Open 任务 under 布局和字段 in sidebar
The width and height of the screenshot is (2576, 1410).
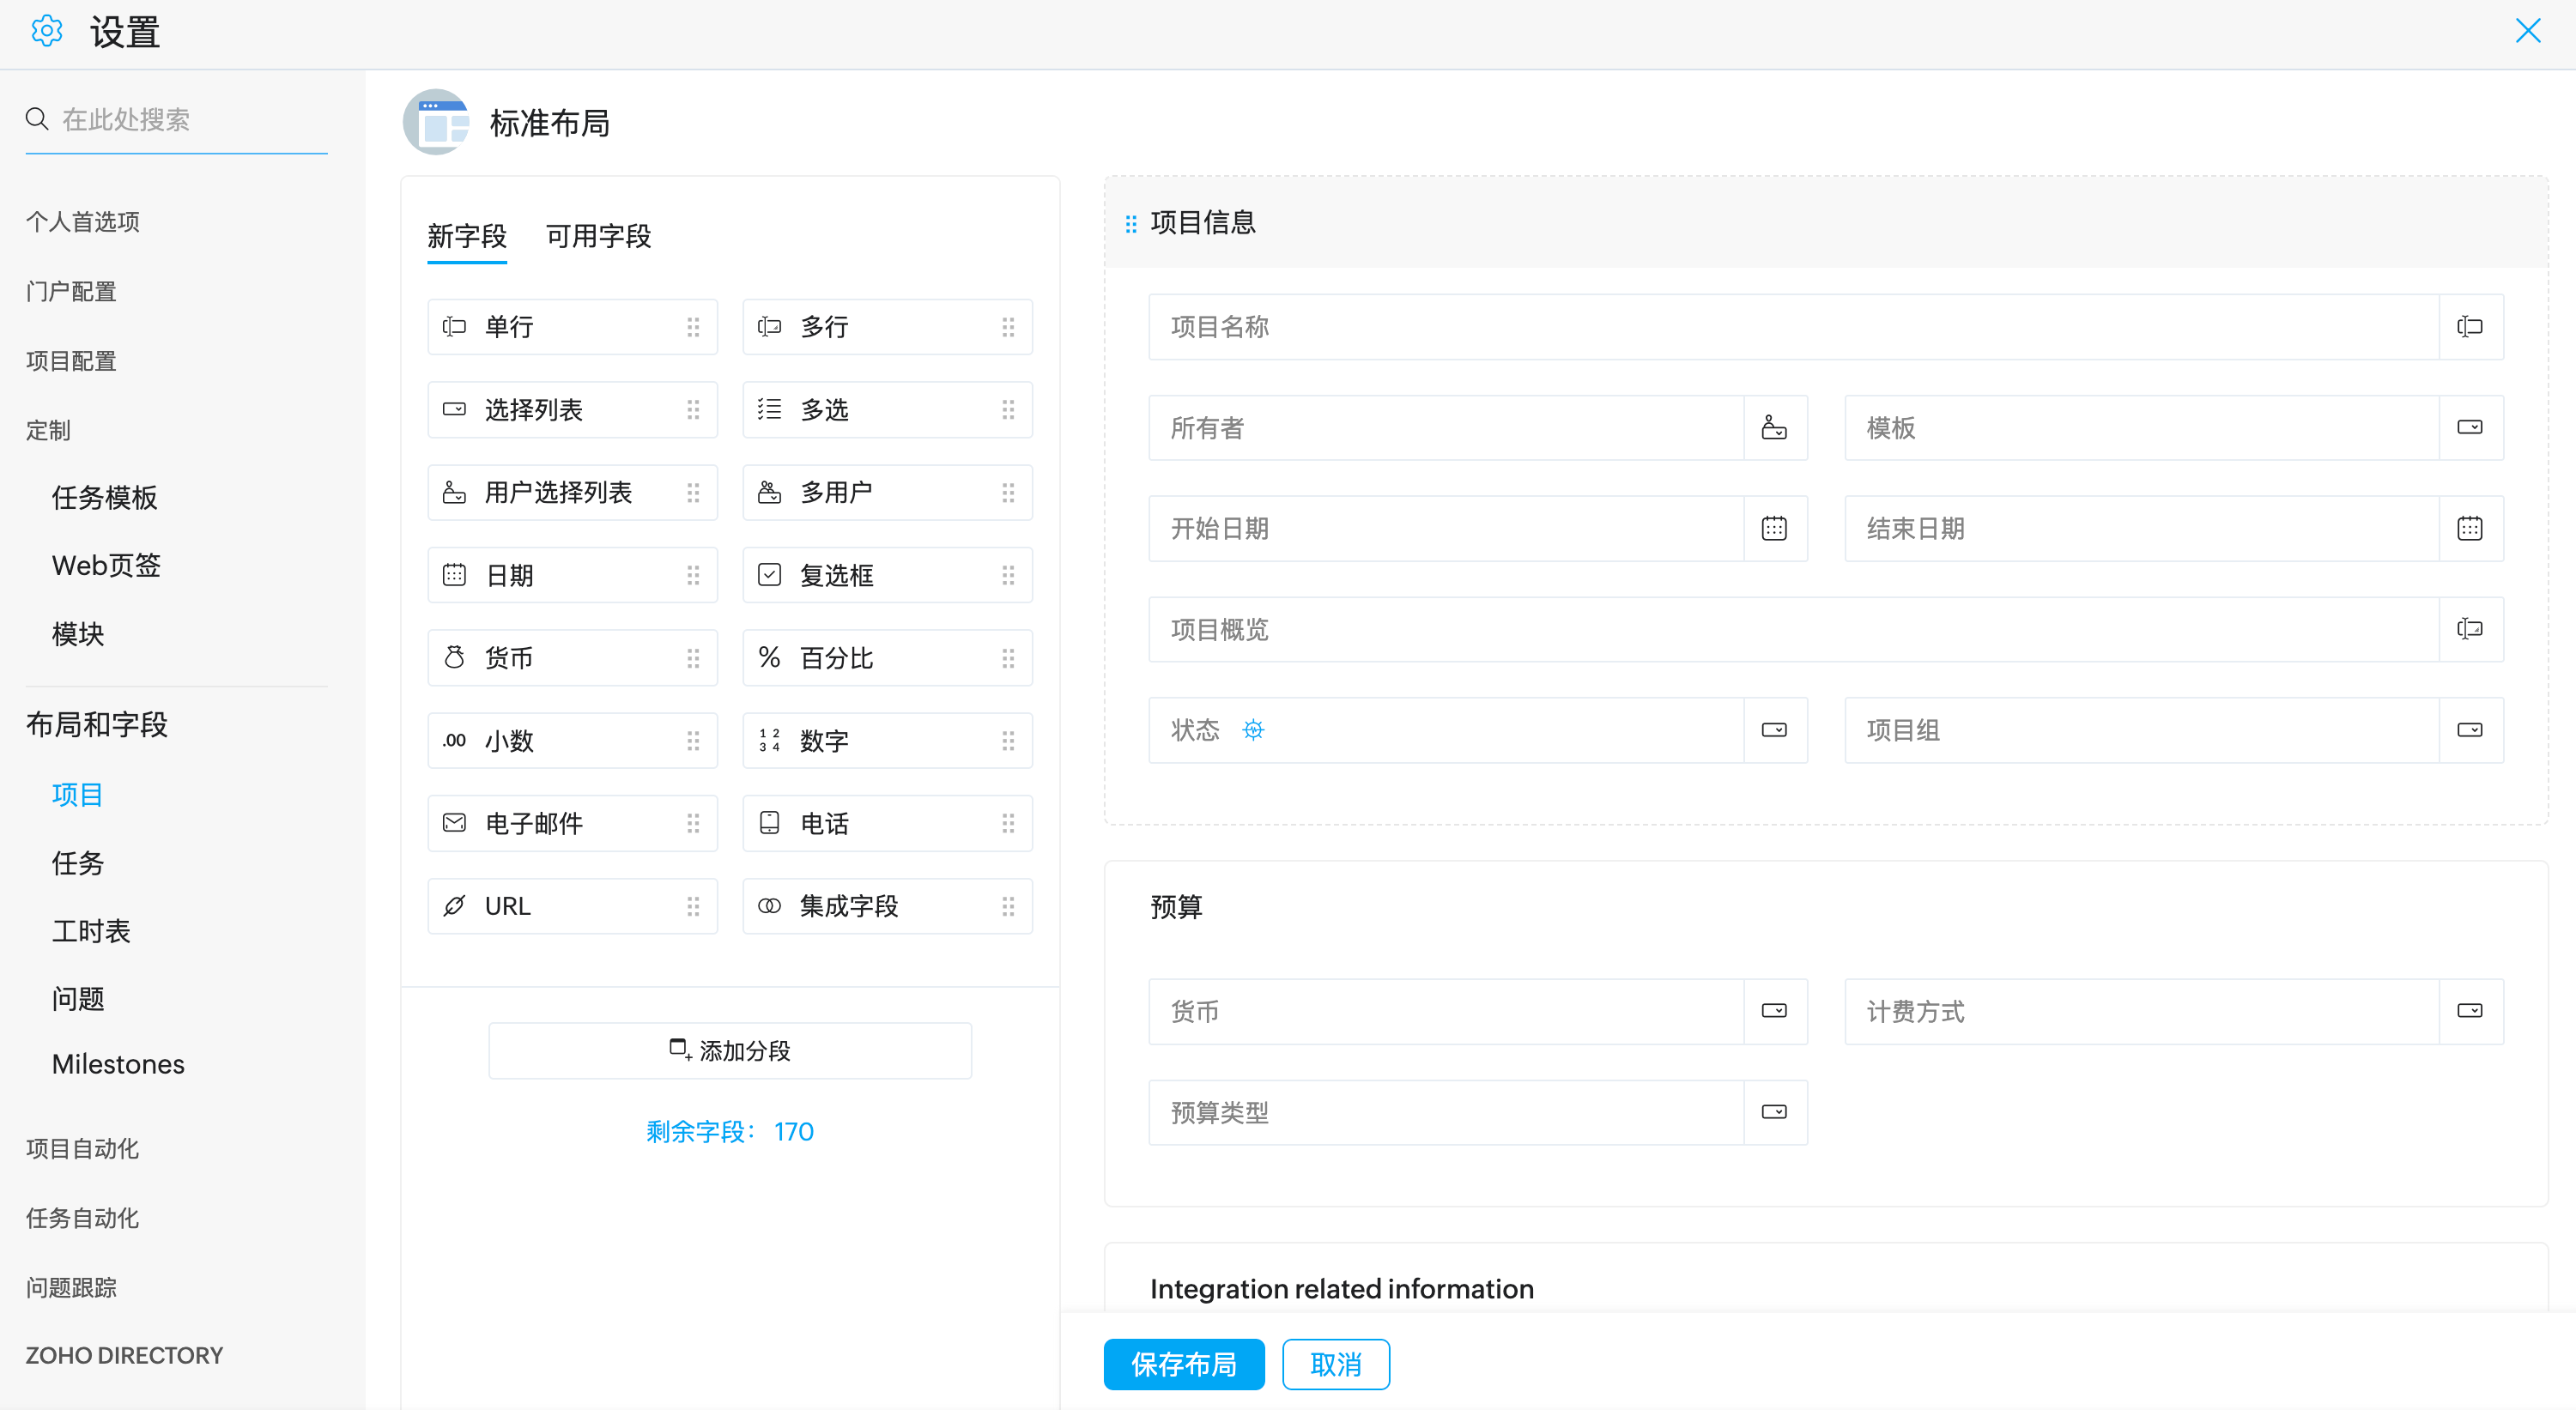[x=78, y=863]
